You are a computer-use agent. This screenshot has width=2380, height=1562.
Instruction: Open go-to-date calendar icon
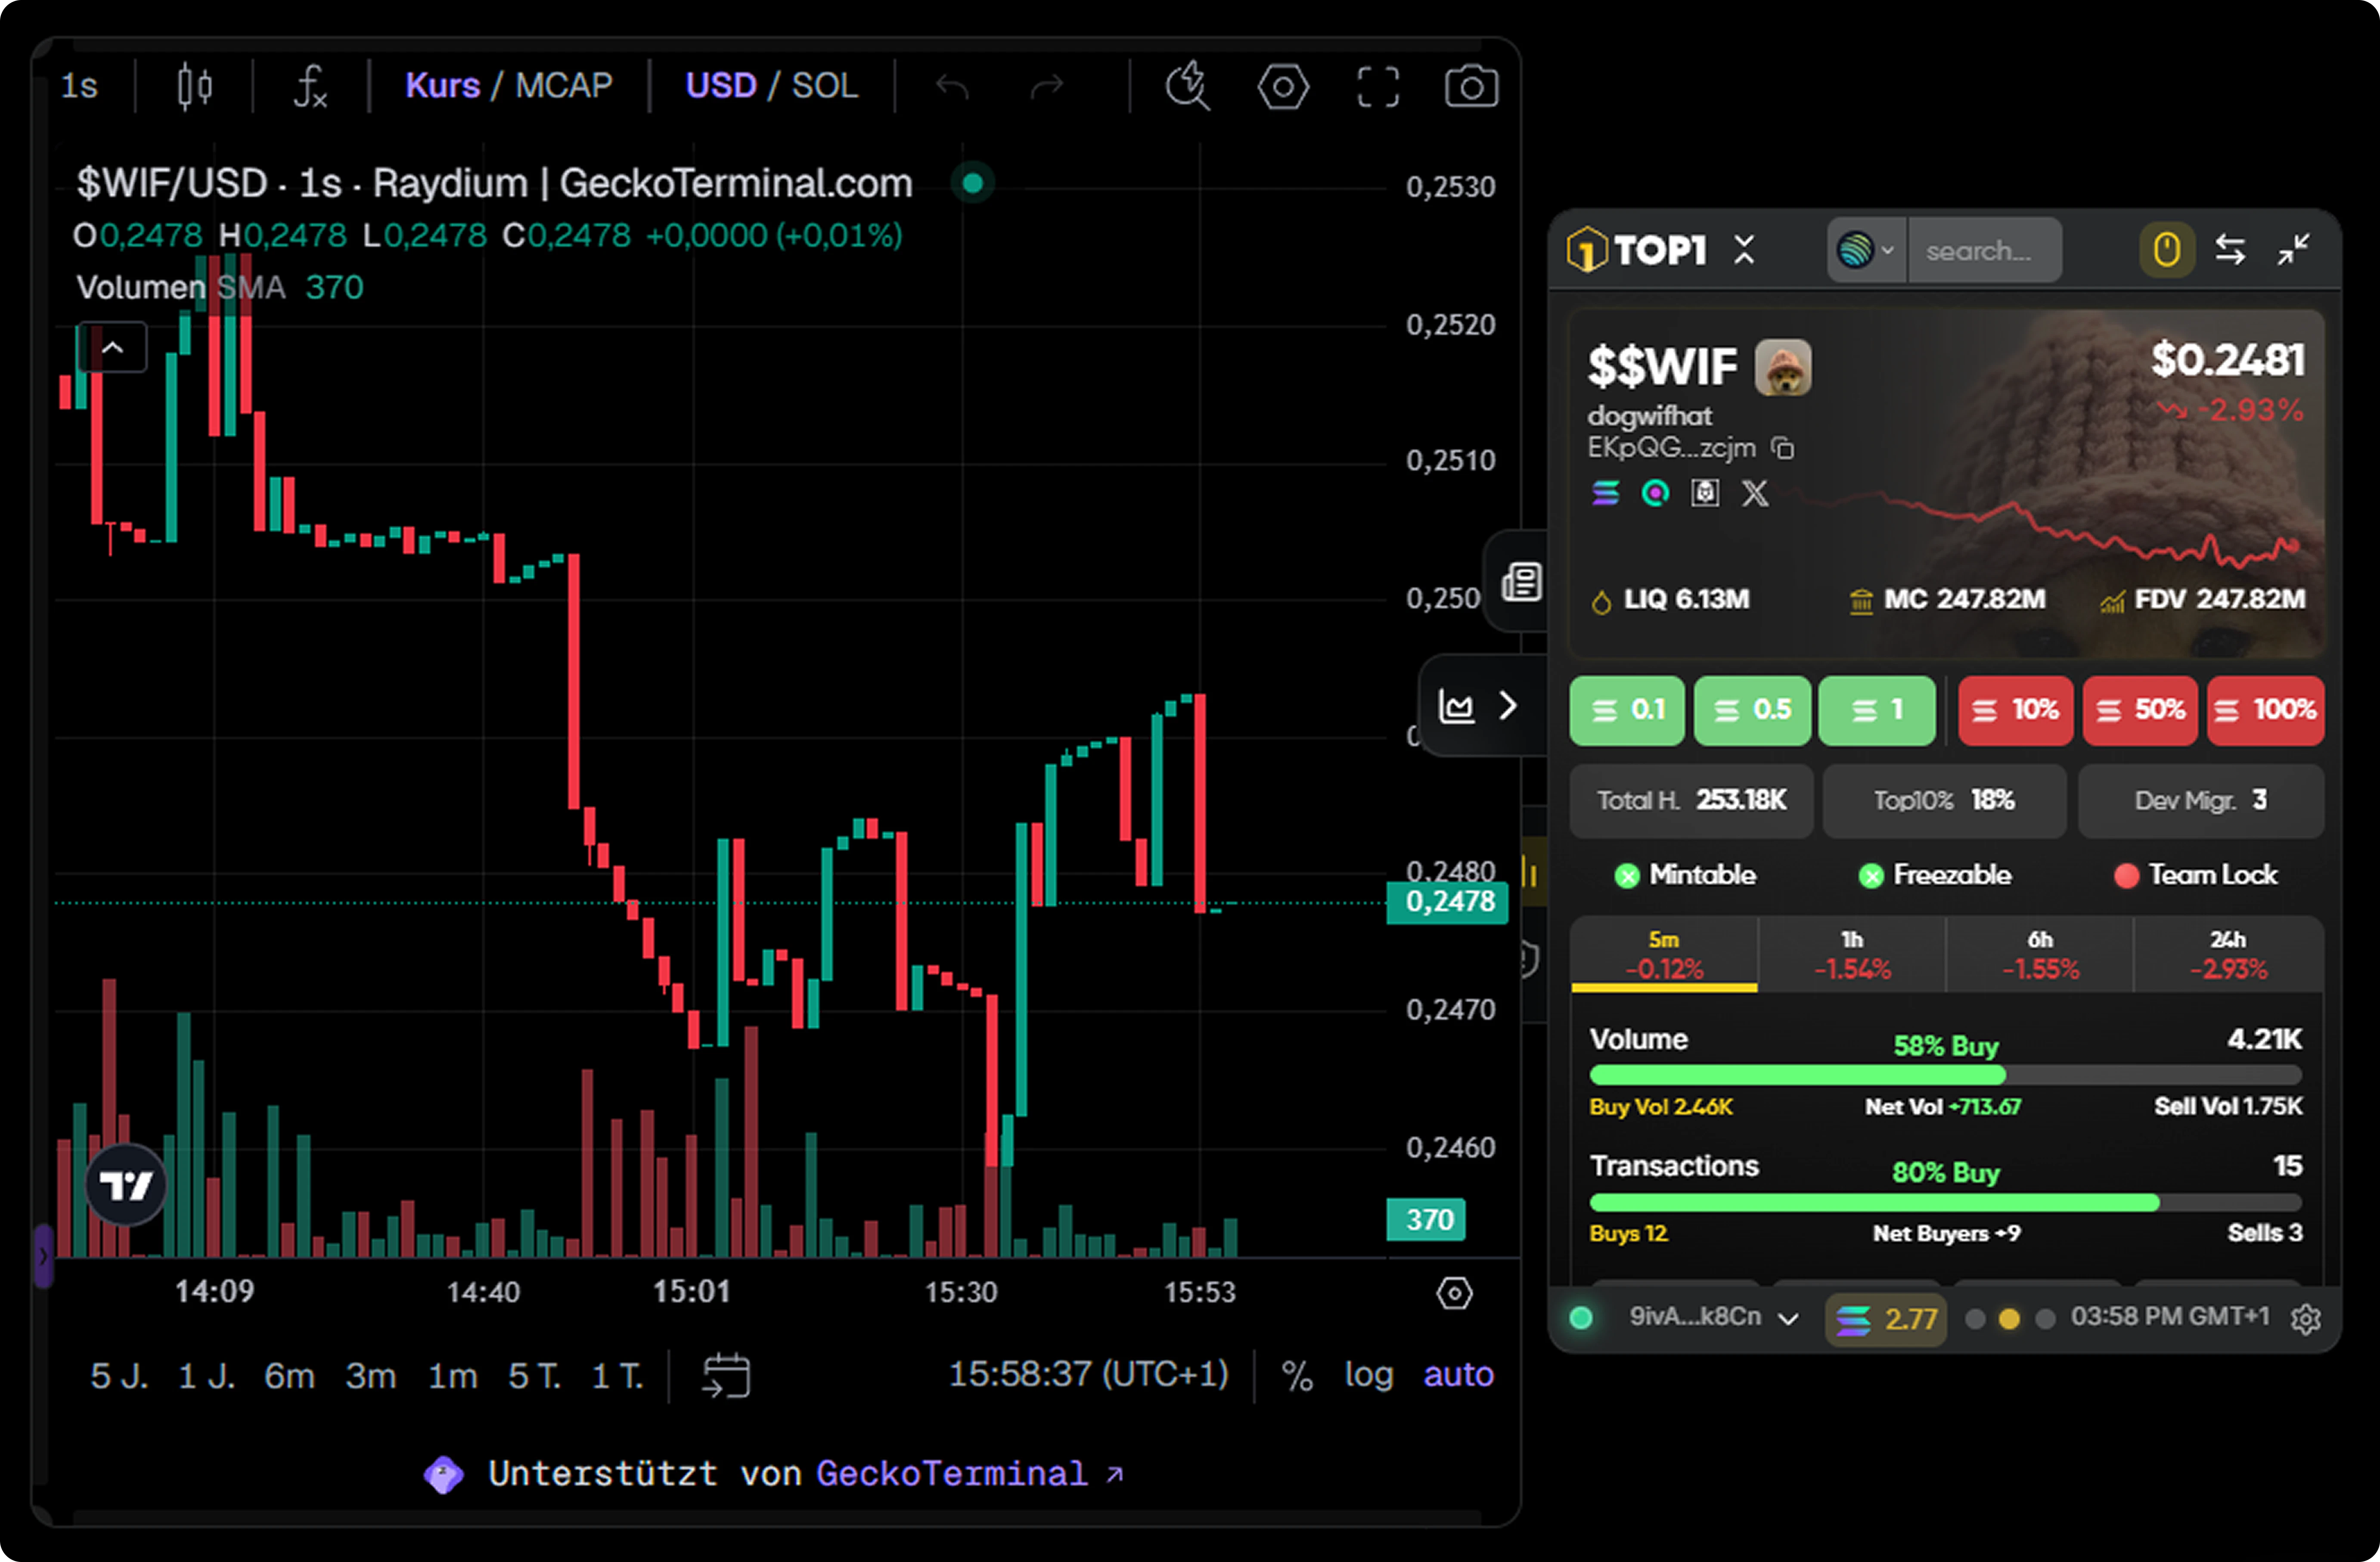pos(726,1375)
